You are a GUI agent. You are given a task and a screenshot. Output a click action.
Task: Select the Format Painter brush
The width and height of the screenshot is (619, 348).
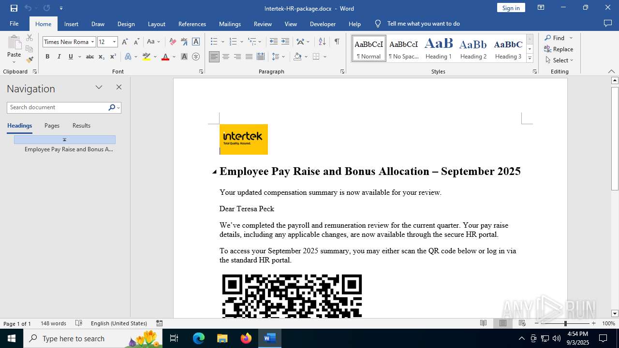coord(29,60)
